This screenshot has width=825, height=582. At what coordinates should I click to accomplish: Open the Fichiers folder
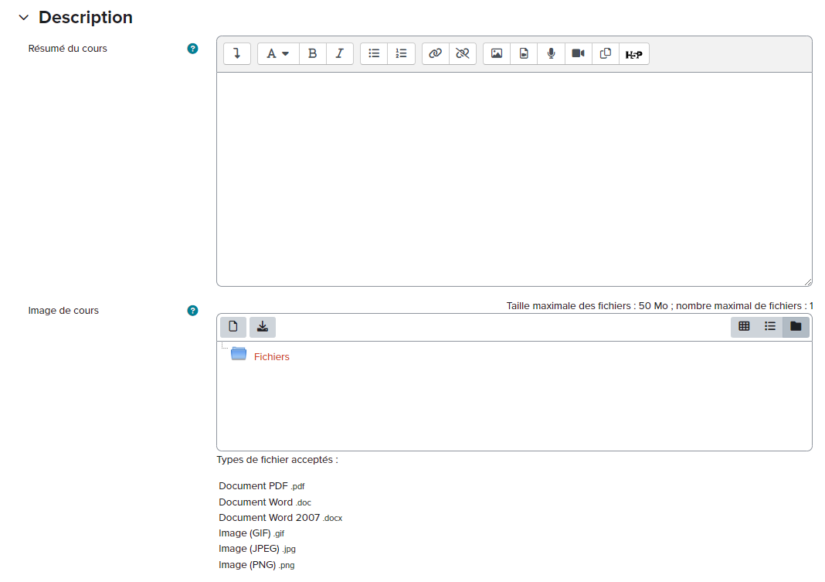(x=271, y=357)
